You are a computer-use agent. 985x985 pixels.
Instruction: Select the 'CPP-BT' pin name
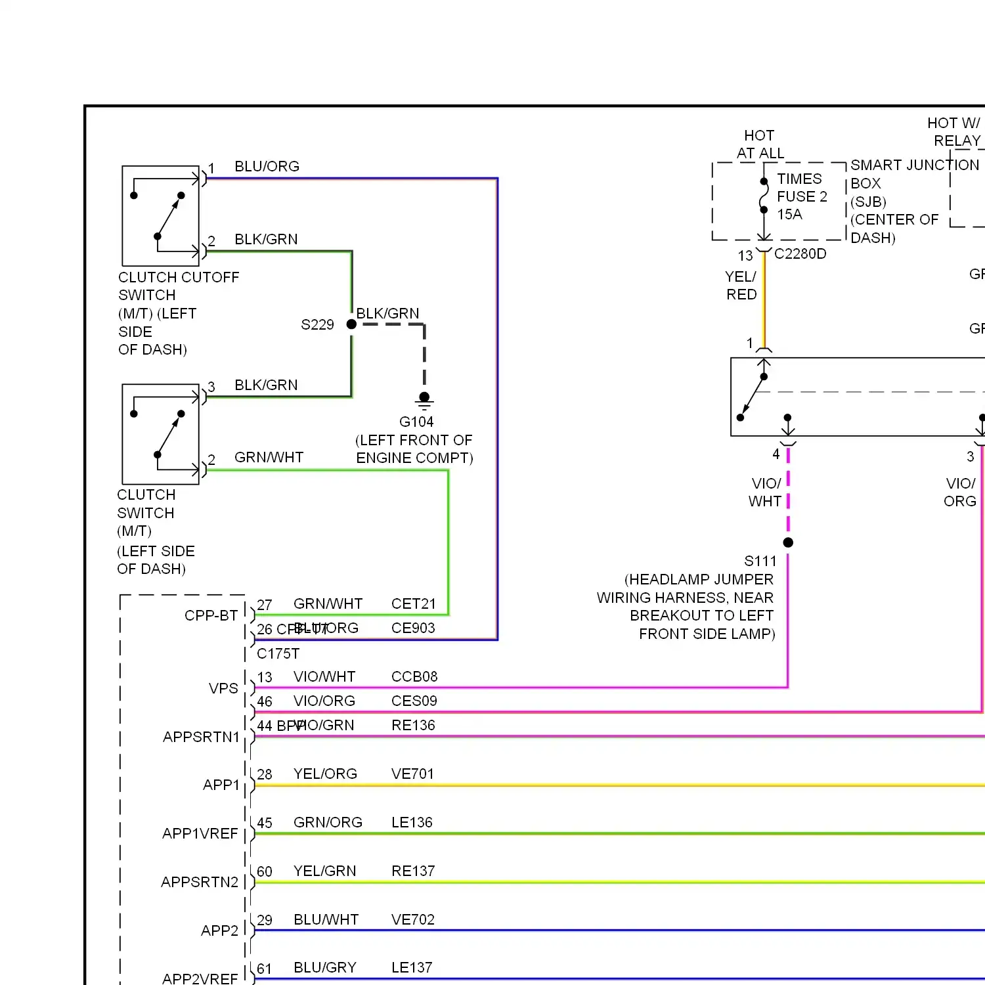pos(211,615)
